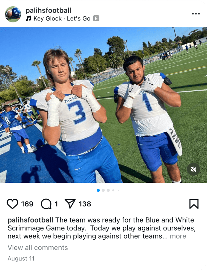Open the three-dot more options menu
Viewport: 207px width, 271px height.
point(196,14)
